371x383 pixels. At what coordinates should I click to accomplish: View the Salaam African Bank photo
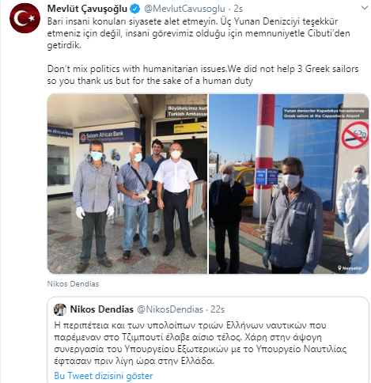coord(127,184)
